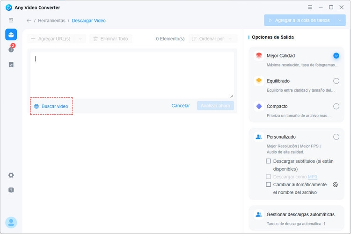Viewport: 351px width, 234px height.
Task: Expand the Agregar URL(s) dropdown arrow
Action: (x=80, y=39)
